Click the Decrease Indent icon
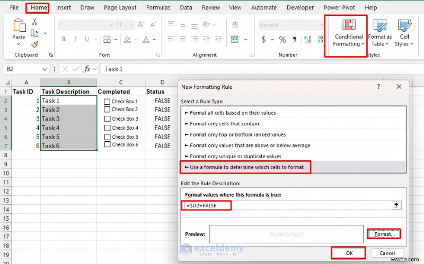 (206, 39)
